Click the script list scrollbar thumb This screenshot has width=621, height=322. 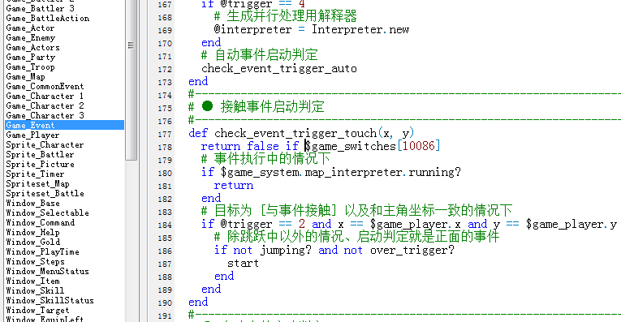[131, 79]
